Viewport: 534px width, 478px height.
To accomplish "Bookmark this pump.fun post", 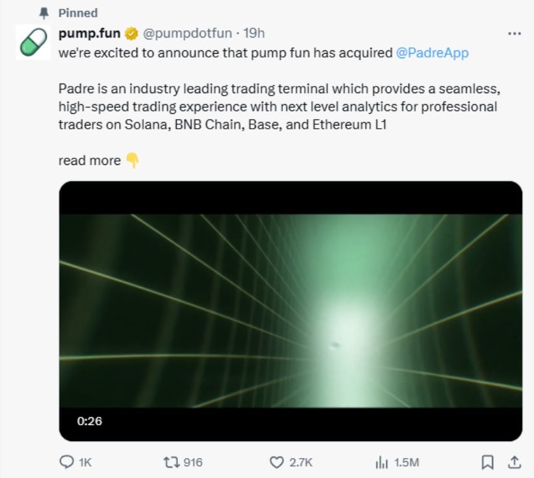I will tap(487, 462).
